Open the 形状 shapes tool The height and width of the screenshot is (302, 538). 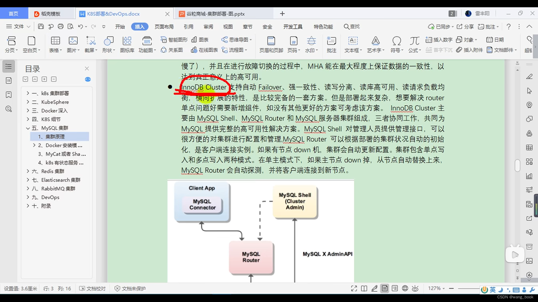(108, 44)
